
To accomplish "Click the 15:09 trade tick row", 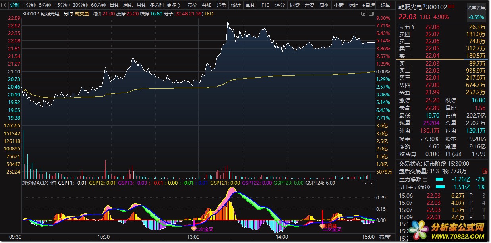I will (443, 217).
